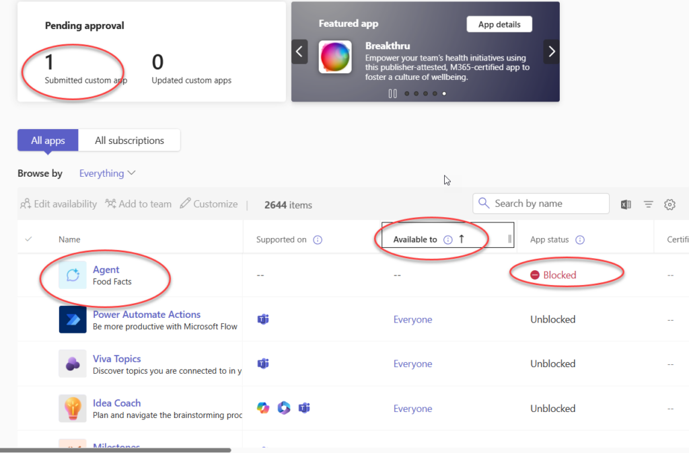Click the horizontal scrollbar at bottom
This screenshot has width=689, height=453.
pos(115,450)
